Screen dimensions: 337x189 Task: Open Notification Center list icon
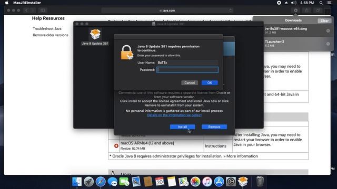(x=329, y=3)
